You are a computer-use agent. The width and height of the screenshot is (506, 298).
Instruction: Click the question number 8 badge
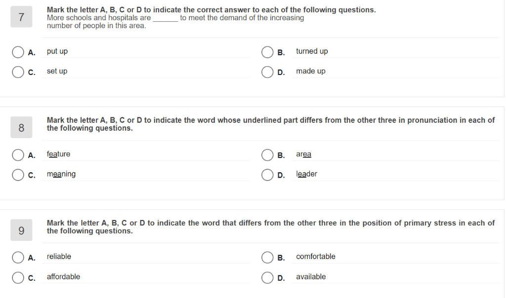point(21,127)
